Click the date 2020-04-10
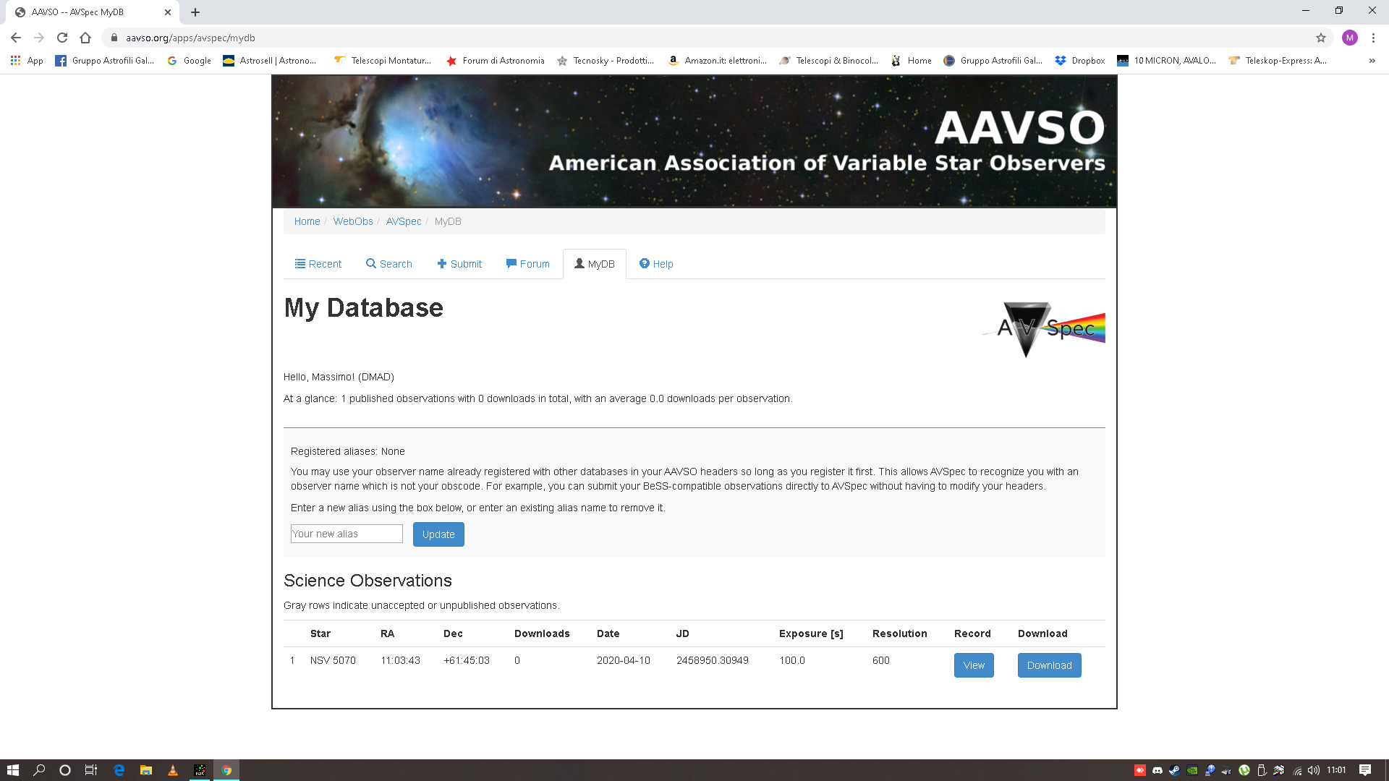This screenshot has width=1389, height=781. (x=624, y=660)
